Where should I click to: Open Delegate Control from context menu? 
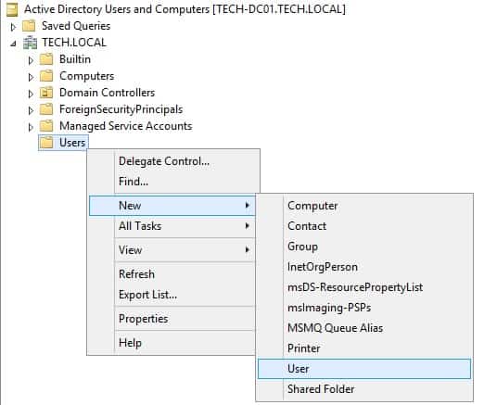[x=164, y=161]
